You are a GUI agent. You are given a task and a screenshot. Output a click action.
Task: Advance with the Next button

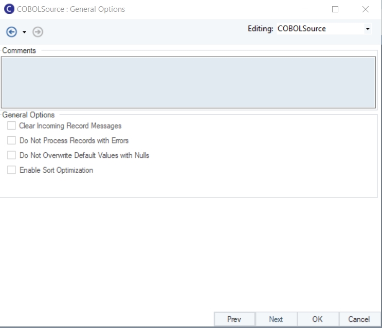pos(276,319)
